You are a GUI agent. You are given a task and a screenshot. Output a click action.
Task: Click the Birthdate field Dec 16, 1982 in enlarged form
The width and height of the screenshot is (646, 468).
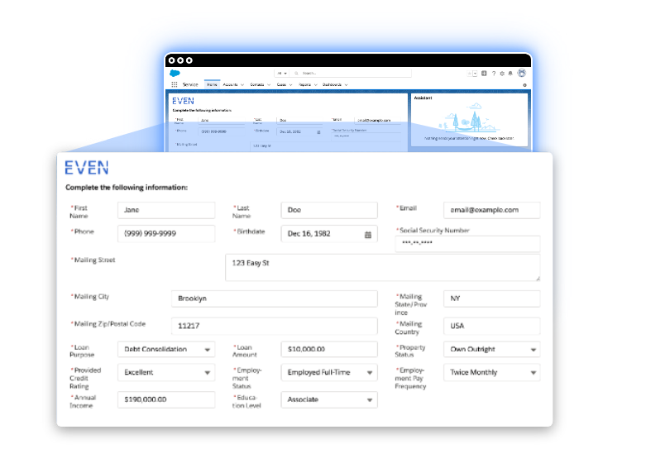(x=329, y=234)
